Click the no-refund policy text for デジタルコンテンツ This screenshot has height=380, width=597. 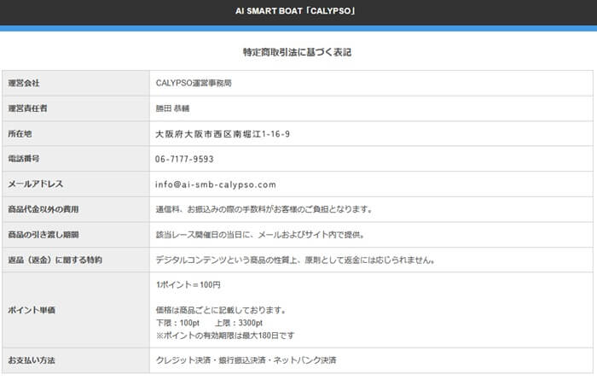pos(296,260)
